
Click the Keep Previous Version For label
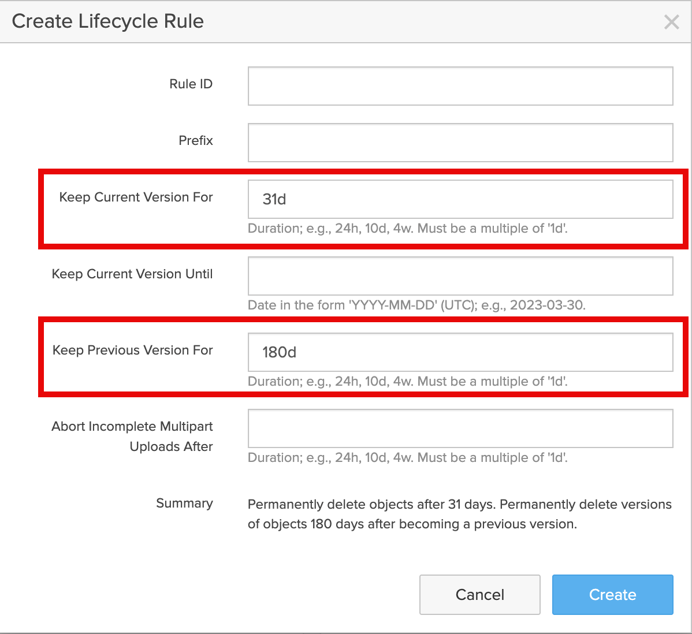coord(132,350)
